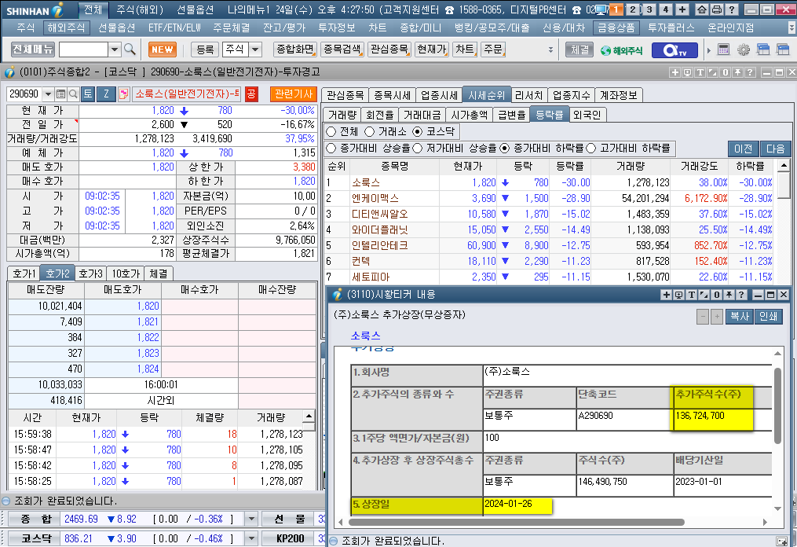Open 코스닥 index dropdown in bottom bar

tap(251, 538)
